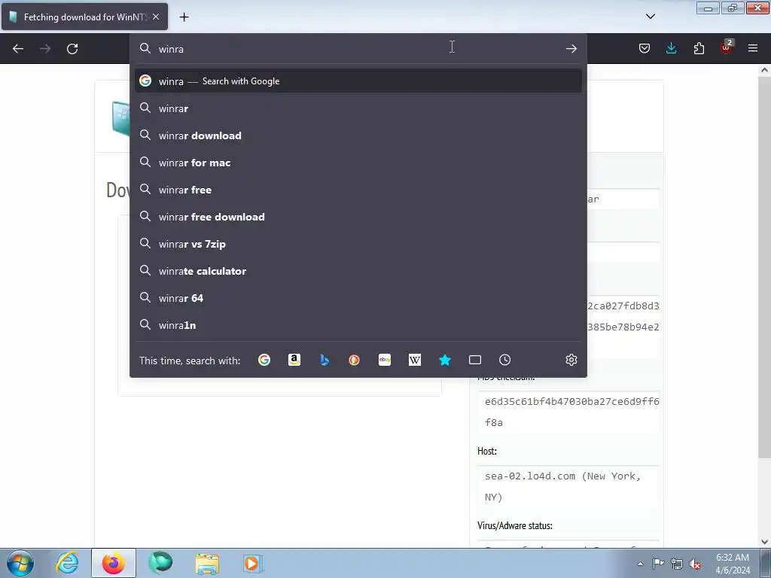The image size is (771, 578).
Task: Open search settings gear
Action: (x=571, y=360)
